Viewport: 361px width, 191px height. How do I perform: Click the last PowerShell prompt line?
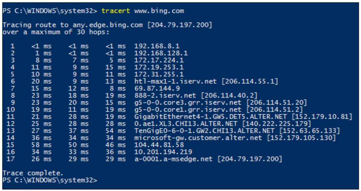[x=50, y=180]
